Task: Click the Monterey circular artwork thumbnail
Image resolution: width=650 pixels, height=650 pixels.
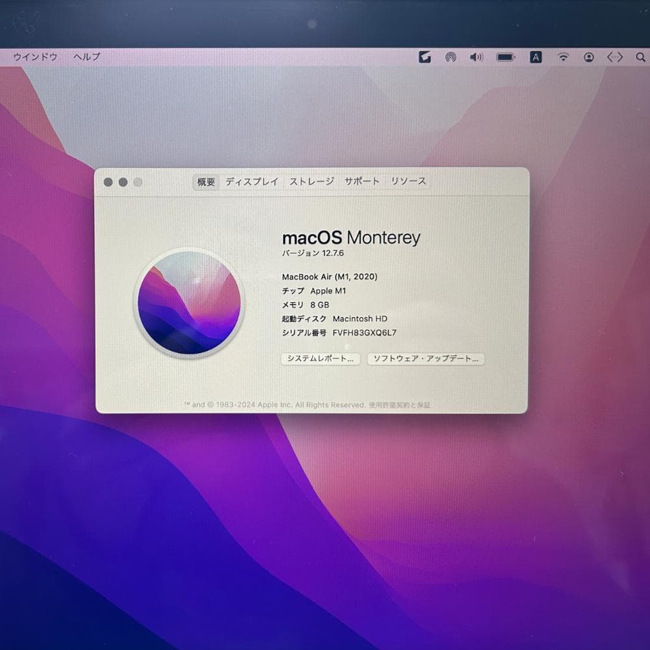Action: tap(188, 302)
